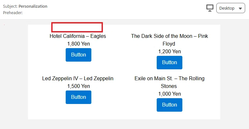Select the Exile on Main St. title text
This screenshot has height=129, width=249.
170,82
